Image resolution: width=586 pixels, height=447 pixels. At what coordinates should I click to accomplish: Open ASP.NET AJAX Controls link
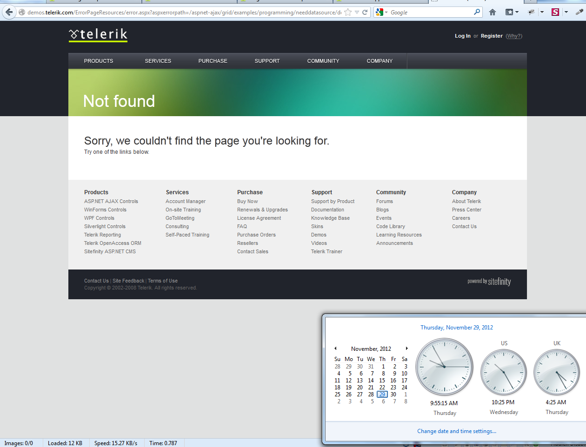[111, 201]
